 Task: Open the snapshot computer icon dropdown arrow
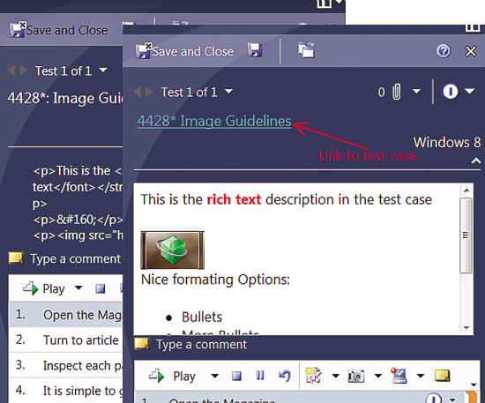420,376
